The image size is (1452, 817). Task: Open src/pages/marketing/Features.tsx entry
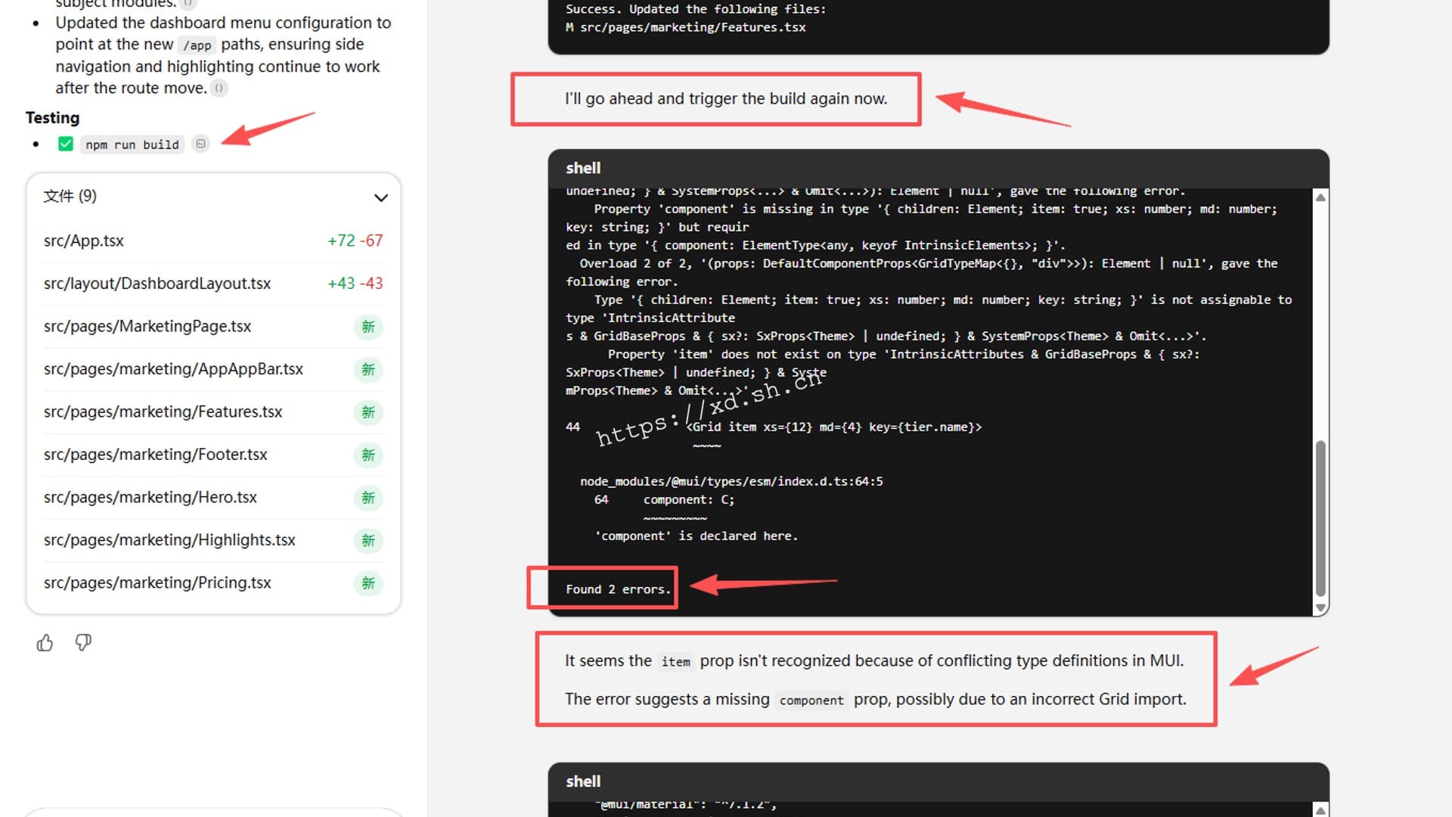(x=163, y=412)
